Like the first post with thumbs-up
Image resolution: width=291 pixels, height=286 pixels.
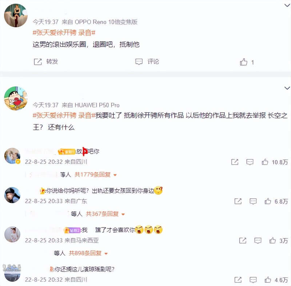pos(243,62)
